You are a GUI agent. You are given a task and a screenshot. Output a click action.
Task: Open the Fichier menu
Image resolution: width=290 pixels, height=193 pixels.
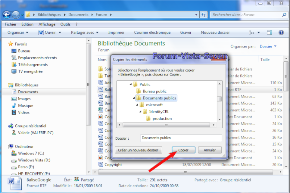(x=11, y=24)
